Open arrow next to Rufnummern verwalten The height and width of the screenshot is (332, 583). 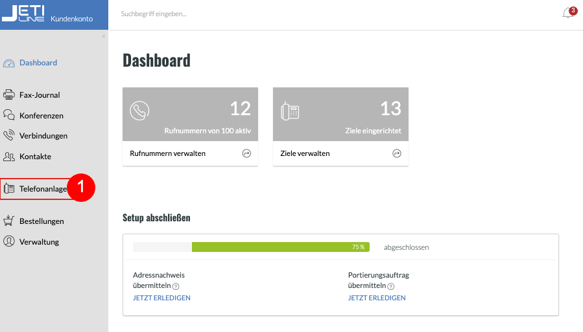[x=246, y=153]
